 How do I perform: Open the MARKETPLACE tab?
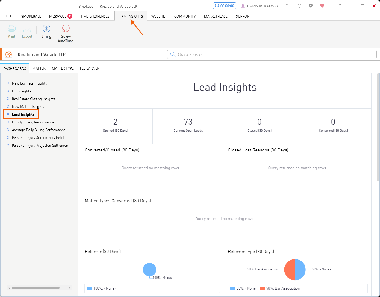click(216, 16)
